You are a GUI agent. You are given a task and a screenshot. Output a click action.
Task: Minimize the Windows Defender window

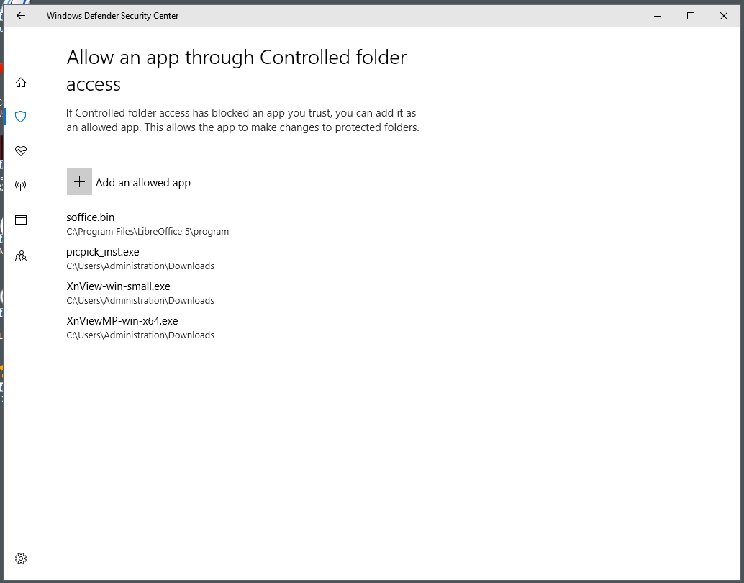click(x=657, y=16)
